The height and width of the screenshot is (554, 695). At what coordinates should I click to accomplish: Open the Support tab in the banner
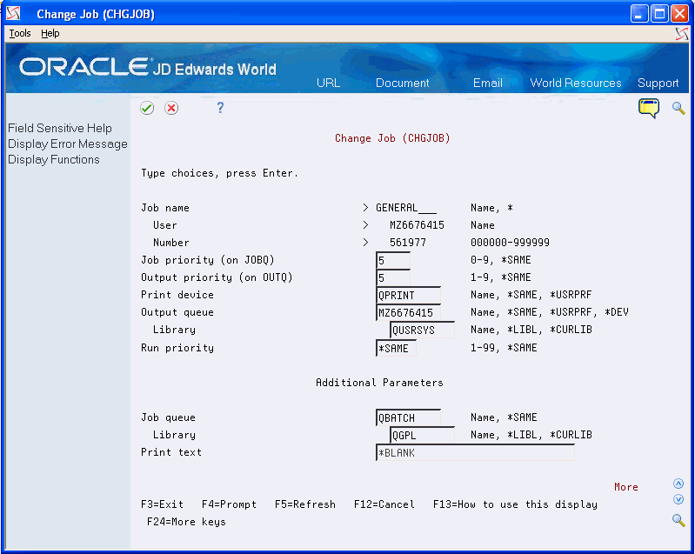coord(658,83)
